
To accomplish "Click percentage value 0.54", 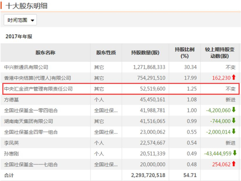I will pyautogui.click(x=192, y=143).
